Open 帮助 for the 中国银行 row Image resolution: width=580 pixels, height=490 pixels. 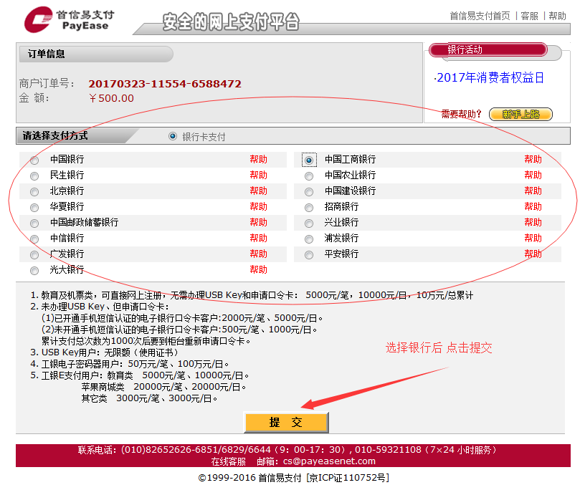click(258, 159)
